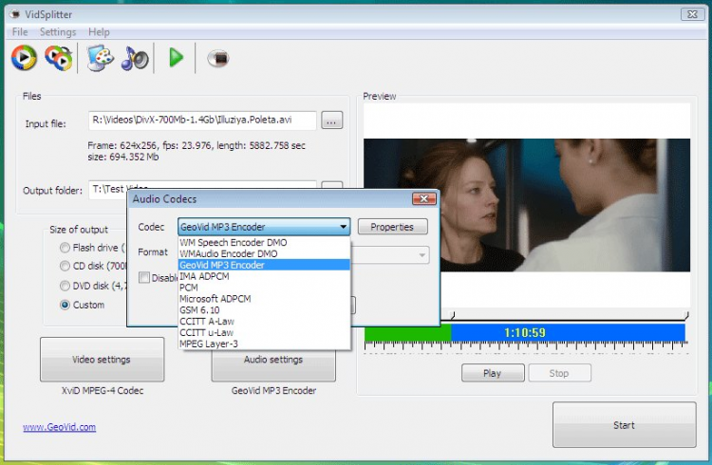Collapse the Codec combo box arrow
This screenshot has width=712, height=465.
pos(344,227)
